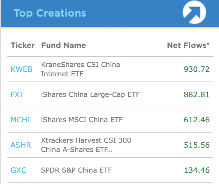Click the Net Flows column header

coord(188,45)
